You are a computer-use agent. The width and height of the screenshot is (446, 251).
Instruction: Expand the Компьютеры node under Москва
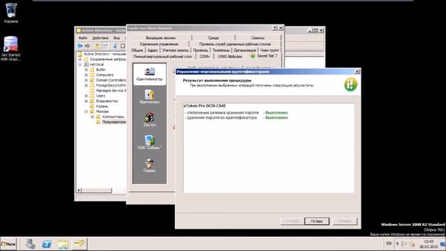[93, 116]
